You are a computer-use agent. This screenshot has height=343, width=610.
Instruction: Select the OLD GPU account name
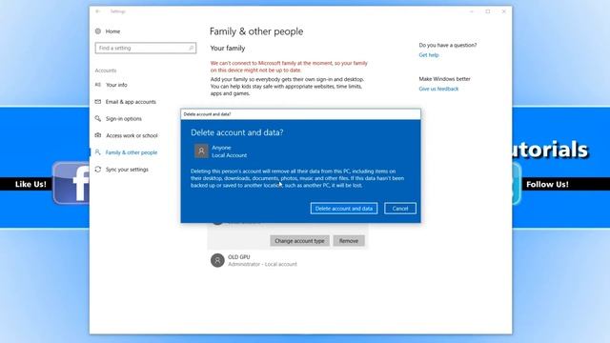coord(239,257)
